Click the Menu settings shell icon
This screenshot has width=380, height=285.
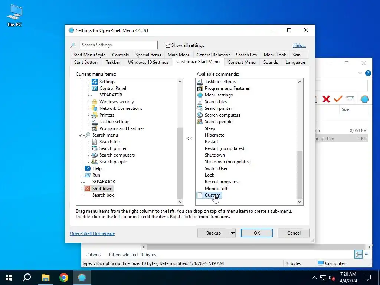click(200, 95)
